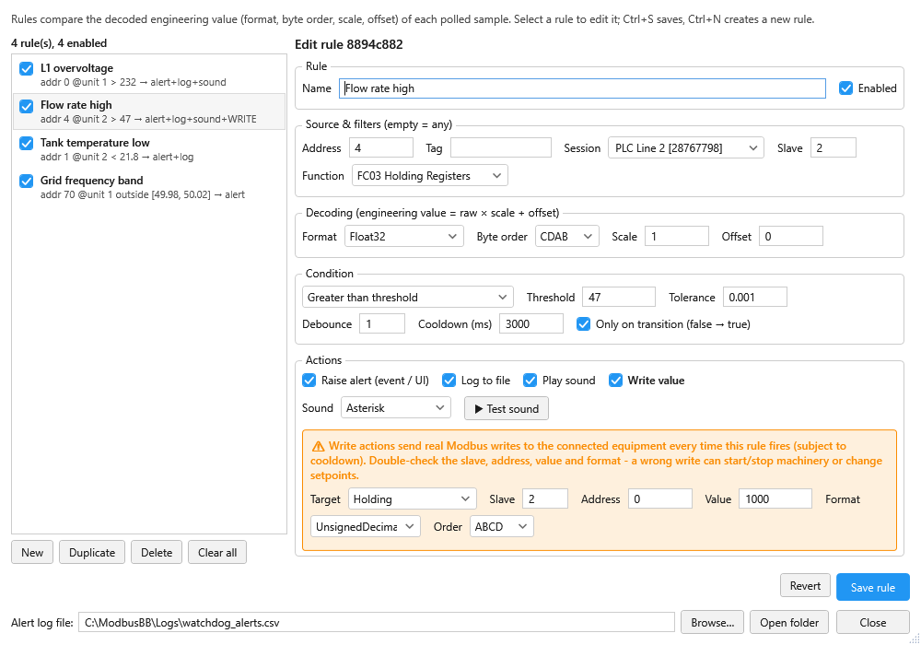Toggle the Log to file checkbox

(x=449, y=381)
